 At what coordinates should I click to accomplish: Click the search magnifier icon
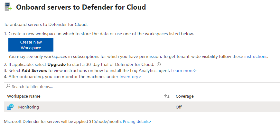(8, 86)
